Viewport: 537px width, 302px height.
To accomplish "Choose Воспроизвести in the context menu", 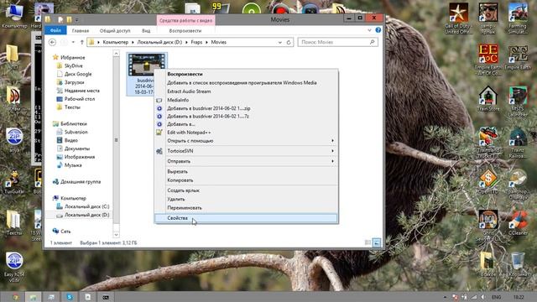I will [247, 74].
